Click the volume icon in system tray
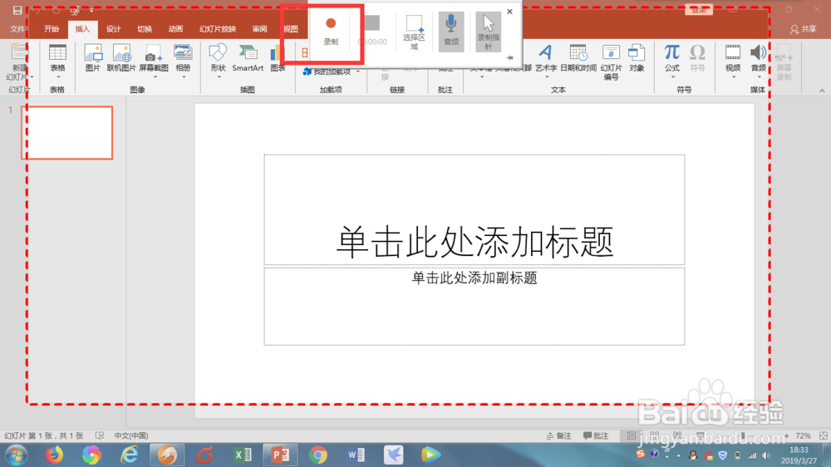 (x=766, y=455)
